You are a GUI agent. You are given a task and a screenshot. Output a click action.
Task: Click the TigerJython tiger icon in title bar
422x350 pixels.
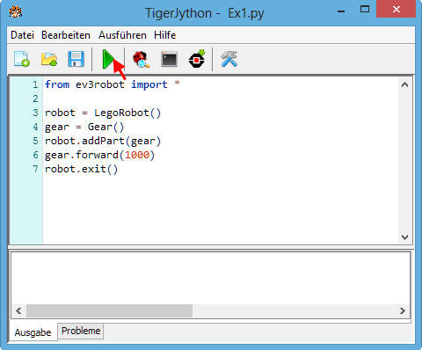16,12
